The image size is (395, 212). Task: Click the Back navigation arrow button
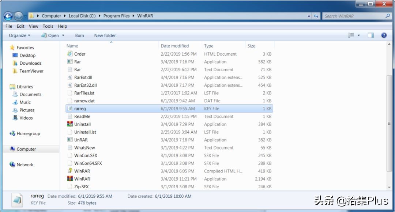point(8,16)
